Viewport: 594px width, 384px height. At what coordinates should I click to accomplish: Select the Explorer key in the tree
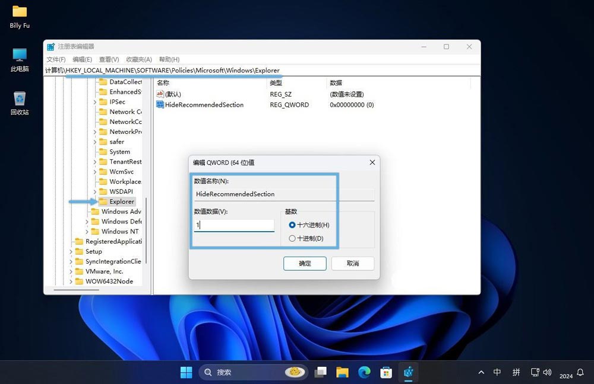(121, 201)
